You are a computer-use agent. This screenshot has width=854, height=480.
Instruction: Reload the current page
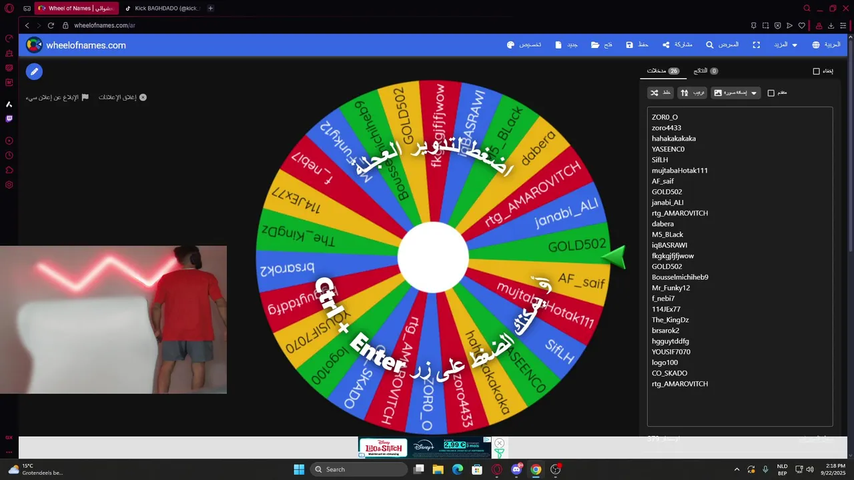pos(51,25)
